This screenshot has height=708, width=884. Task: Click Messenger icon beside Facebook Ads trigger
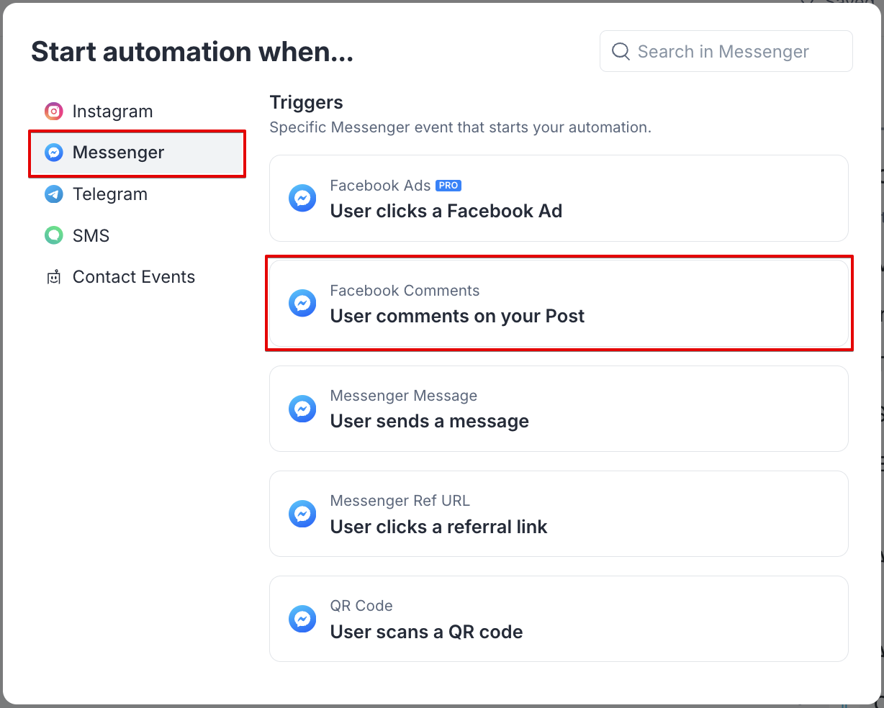tap(302, 198)
